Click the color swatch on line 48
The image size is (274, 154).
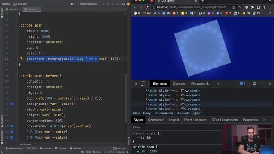[12, 132]
